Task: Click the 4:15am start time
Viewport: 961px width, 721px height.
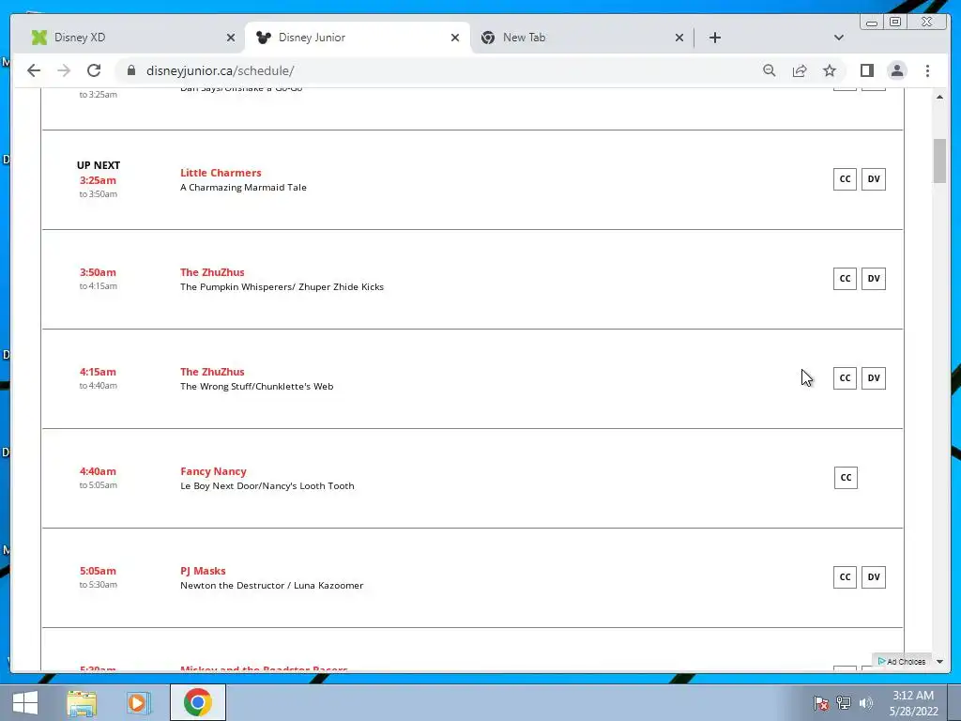Action: 98,372
